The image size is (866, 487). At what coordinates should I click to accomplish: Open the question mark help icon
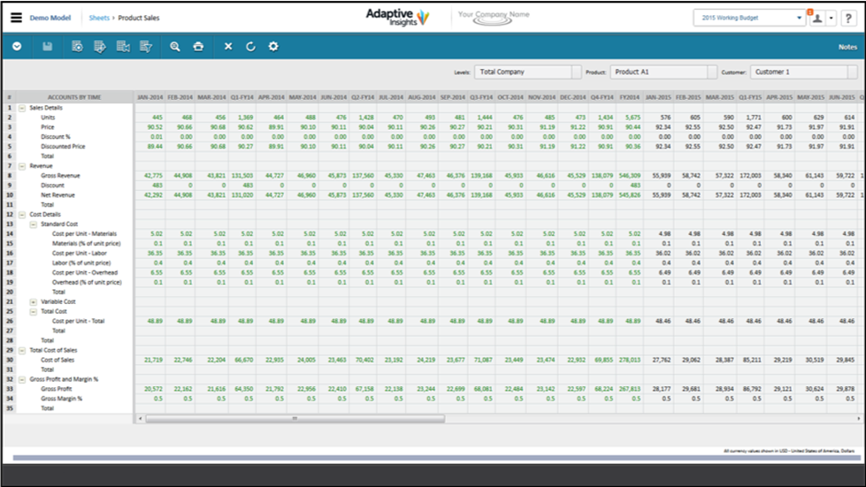(x=848, y=19)
